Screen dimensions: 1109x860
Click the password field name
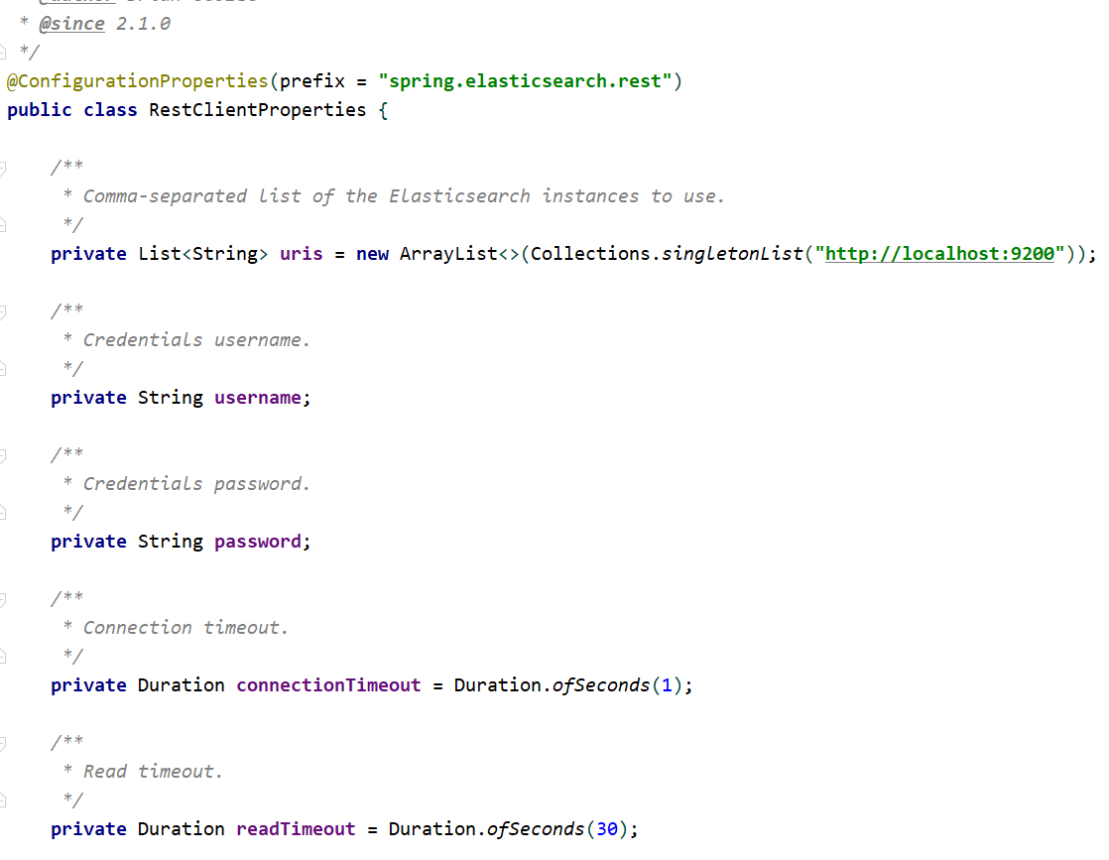click(x=258, y=542)
